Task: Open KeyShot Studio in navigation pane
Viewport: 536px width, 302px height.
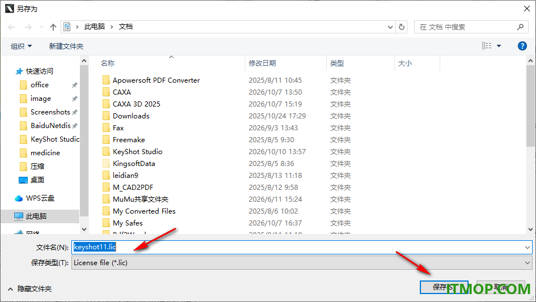Action: (x=55, y=139)
